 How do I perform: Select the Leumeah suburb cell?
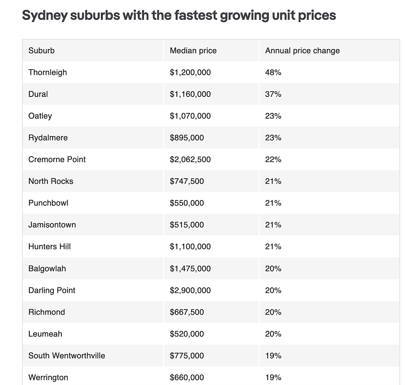[45, 334]
